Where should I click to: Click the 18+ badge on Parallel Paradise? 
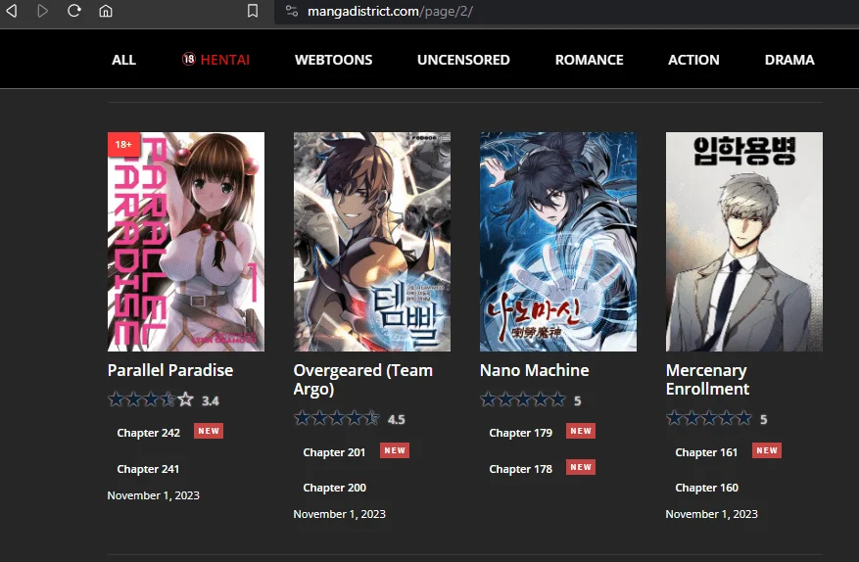123,145
